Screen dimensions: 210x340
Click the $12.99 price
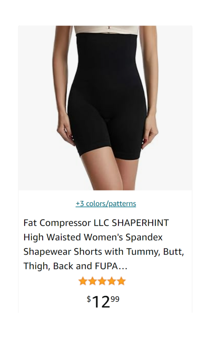point(103,301)
